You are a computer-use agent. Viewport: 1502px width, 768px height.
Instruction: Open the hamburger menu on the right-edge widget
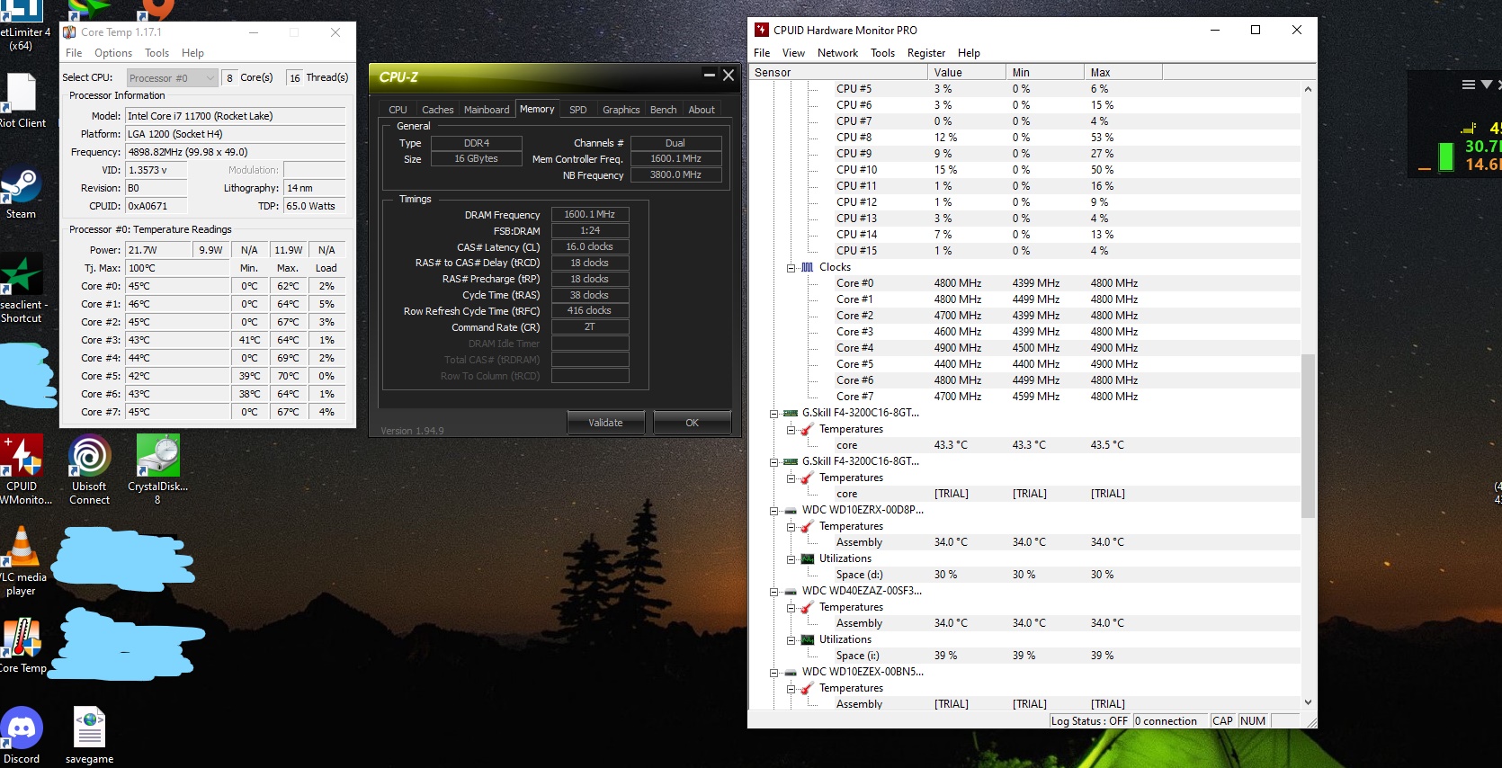point(1469,85)
